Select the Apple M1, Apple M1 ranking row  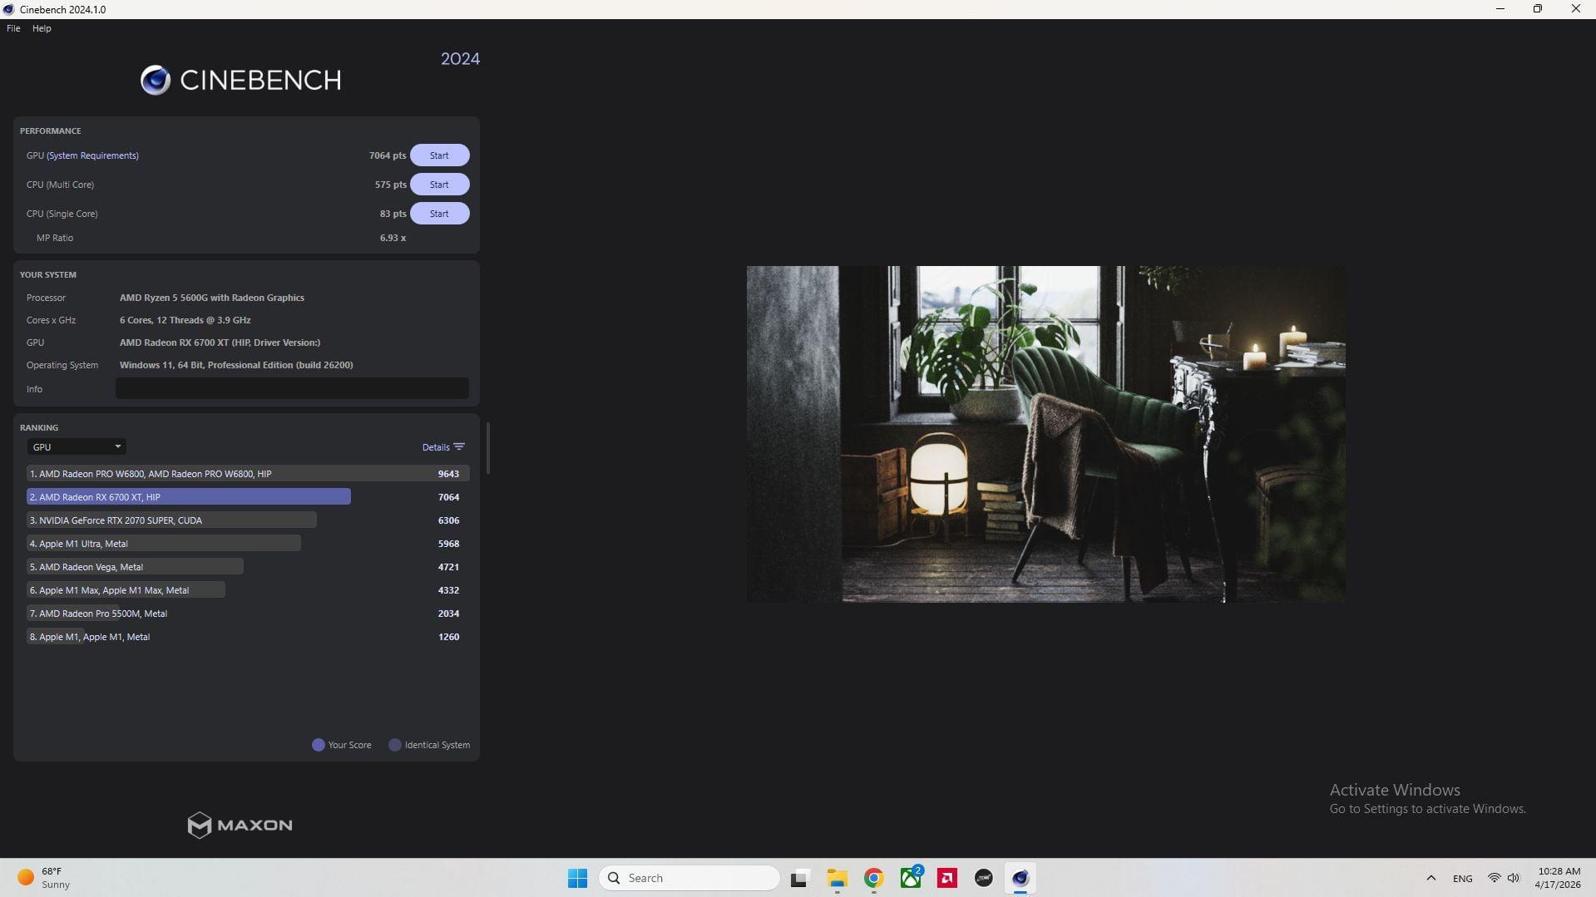click(248, 637)
